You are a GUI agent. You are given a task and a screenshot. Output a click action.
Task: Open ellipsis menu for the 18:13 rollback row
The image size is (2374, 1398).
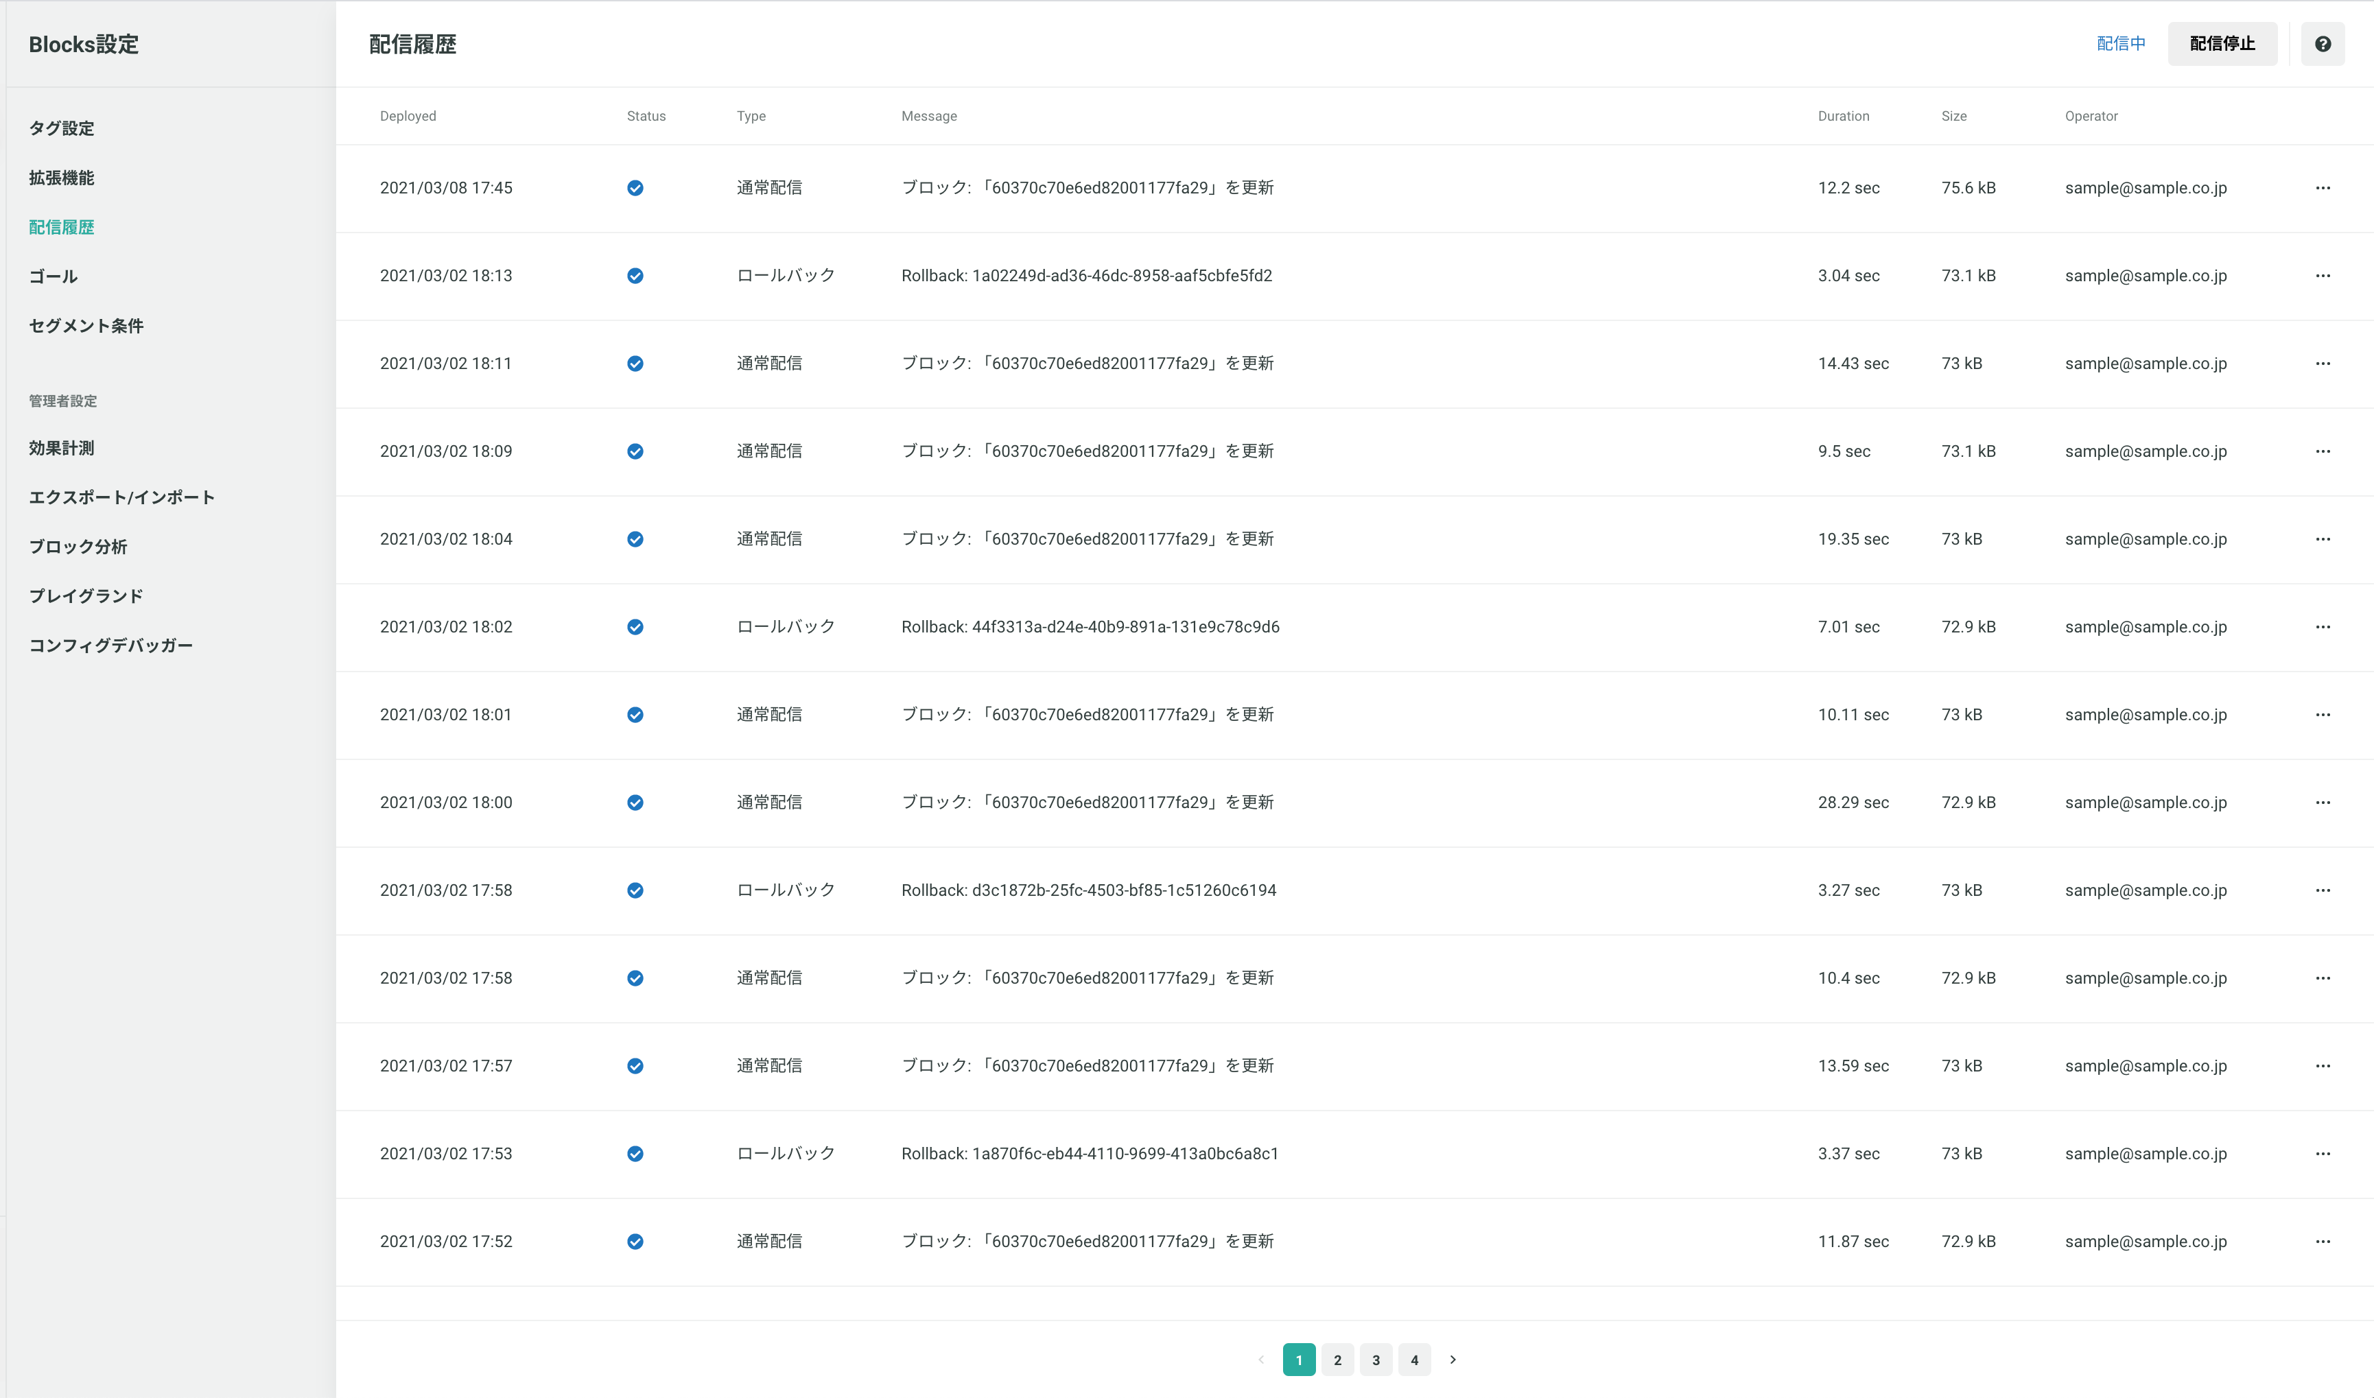pos(2322,275)
